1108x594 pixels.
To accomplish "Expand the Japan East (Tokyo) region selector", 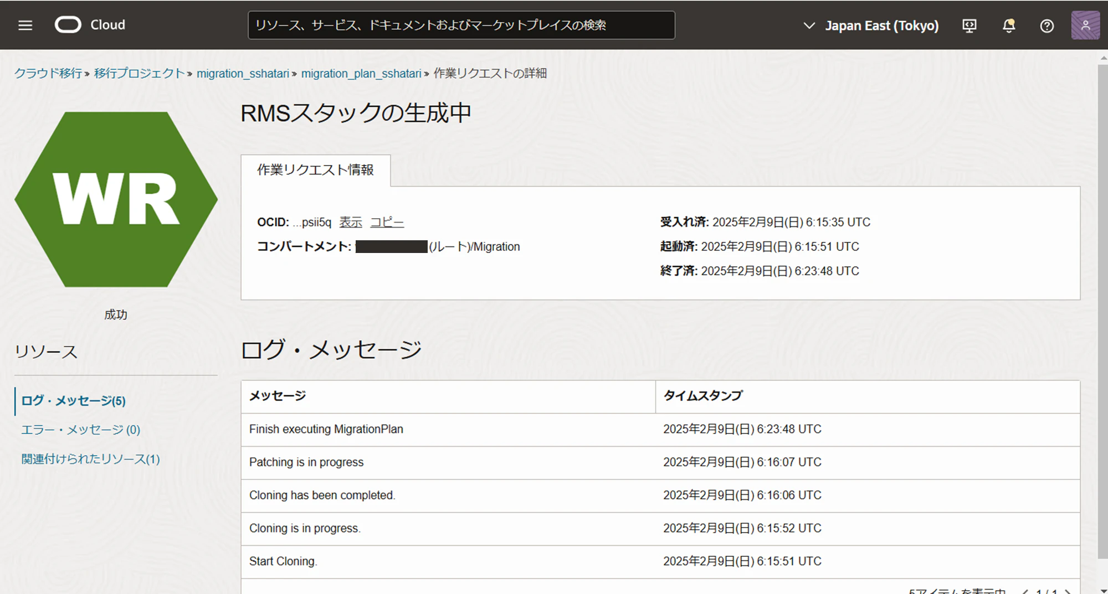I will (871, 25).
